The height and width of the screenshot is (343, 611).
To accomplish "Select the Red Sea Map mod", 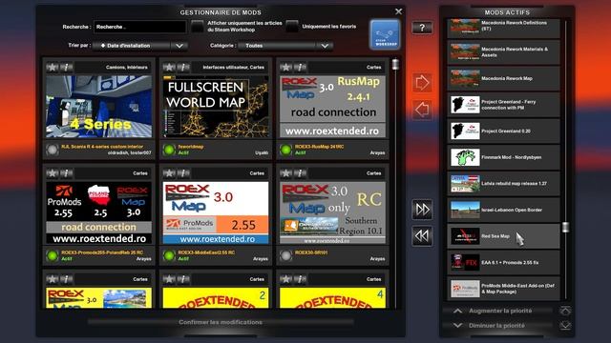I will [x=503, y=236].
